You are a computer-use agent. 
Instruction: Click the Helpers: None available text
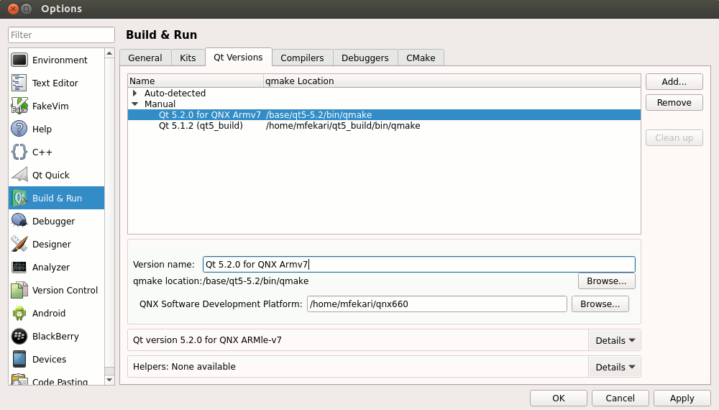click(x=184, y=366)
